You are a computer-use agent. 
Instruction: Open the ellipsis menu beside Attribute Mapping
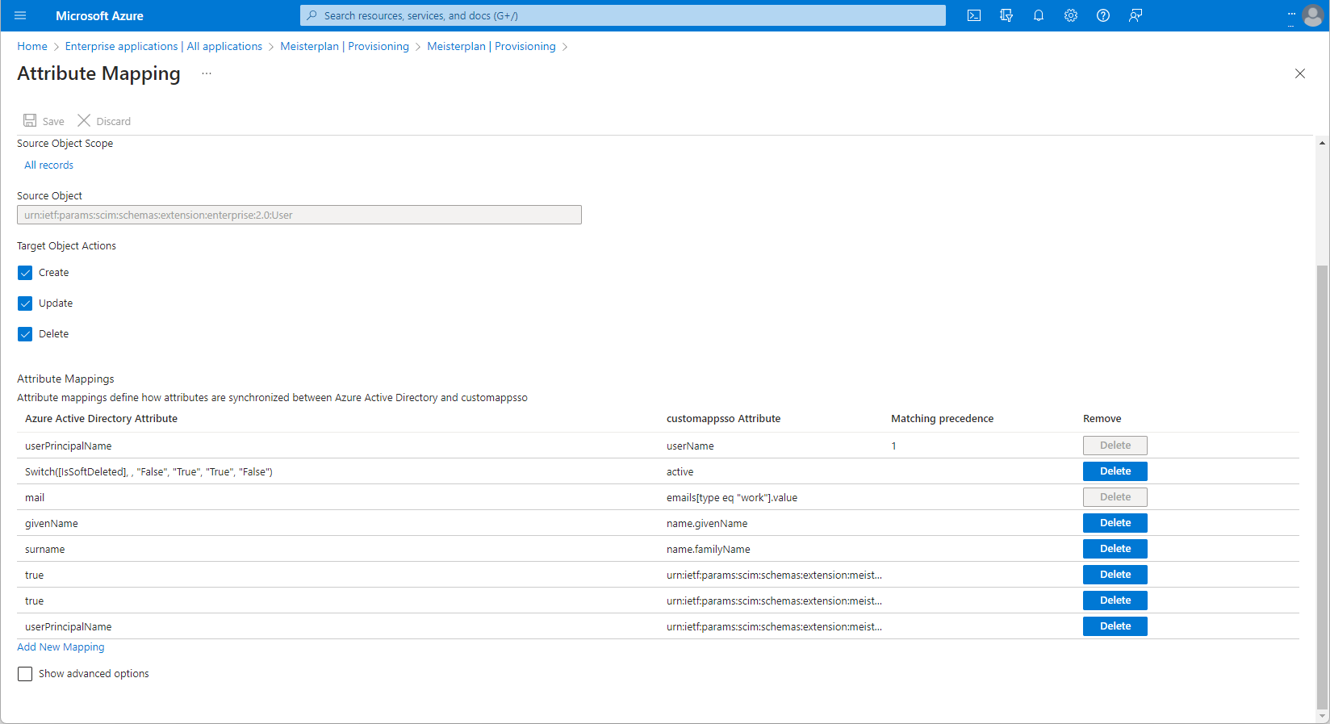point(207,73)
